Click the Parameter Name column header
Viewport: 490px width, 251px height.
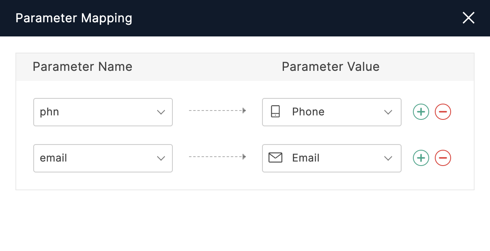point(82,67)
